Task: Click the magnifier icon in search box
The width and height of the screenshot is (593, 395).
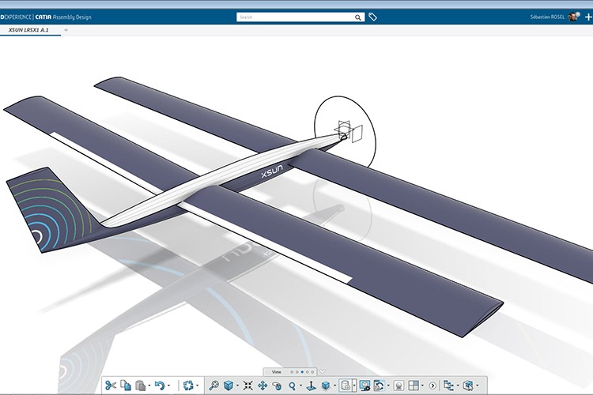Action: [x=359, y=17]
